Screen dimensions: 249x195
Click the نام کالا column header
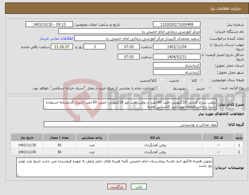(x=155, y=137)
